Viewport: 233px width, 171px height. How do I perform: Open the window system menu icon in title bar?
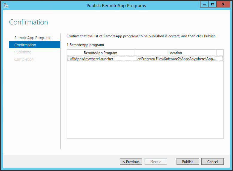tap(6, 5)
